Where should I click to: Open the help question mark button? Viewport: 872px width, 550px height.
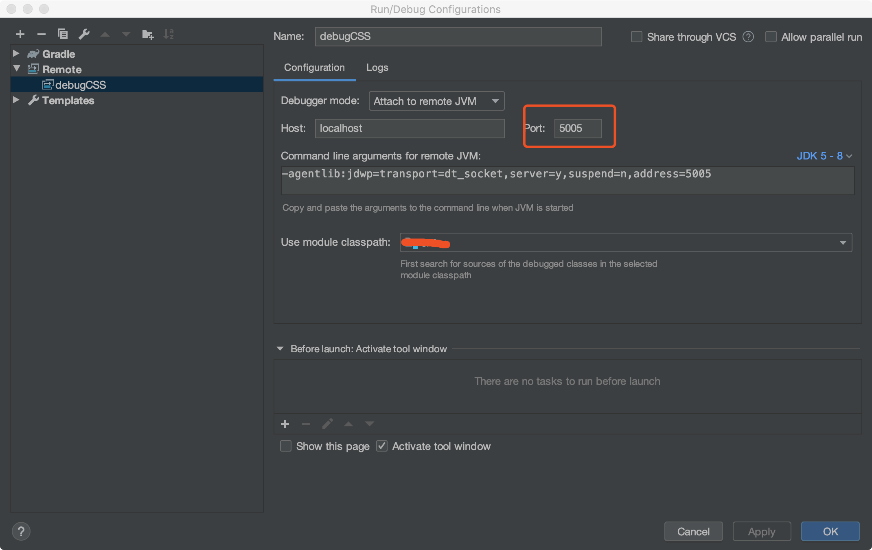(x=21, y=531)
